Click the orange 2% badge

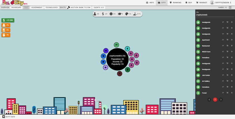pos(6,25)
